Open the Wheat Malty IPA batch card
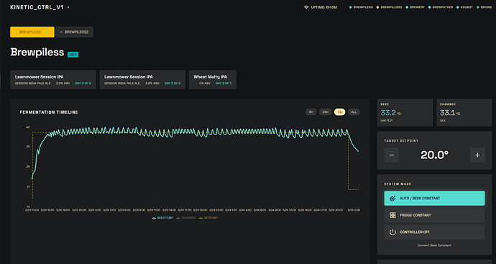This screenshot has height=264, width=496. point(213,80)
